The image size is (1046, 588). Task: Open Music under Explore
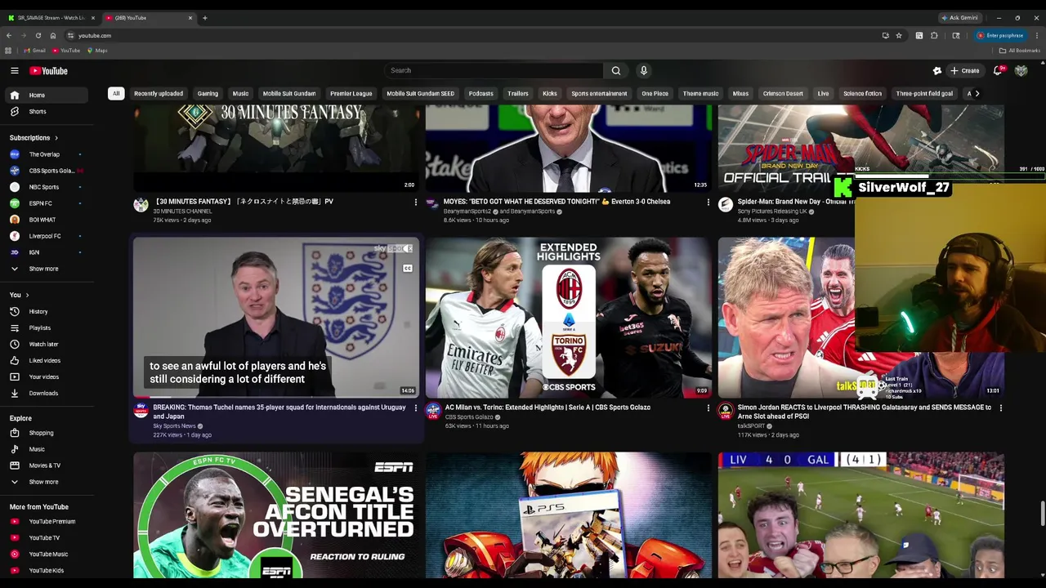pyautogui.click(x=47, y=449)
